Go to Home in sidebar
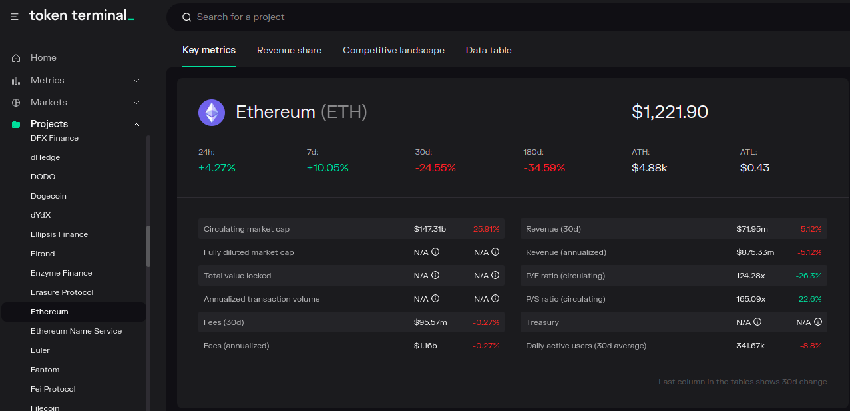This screenshot has height=411, width=850. (x=43, y=58)
